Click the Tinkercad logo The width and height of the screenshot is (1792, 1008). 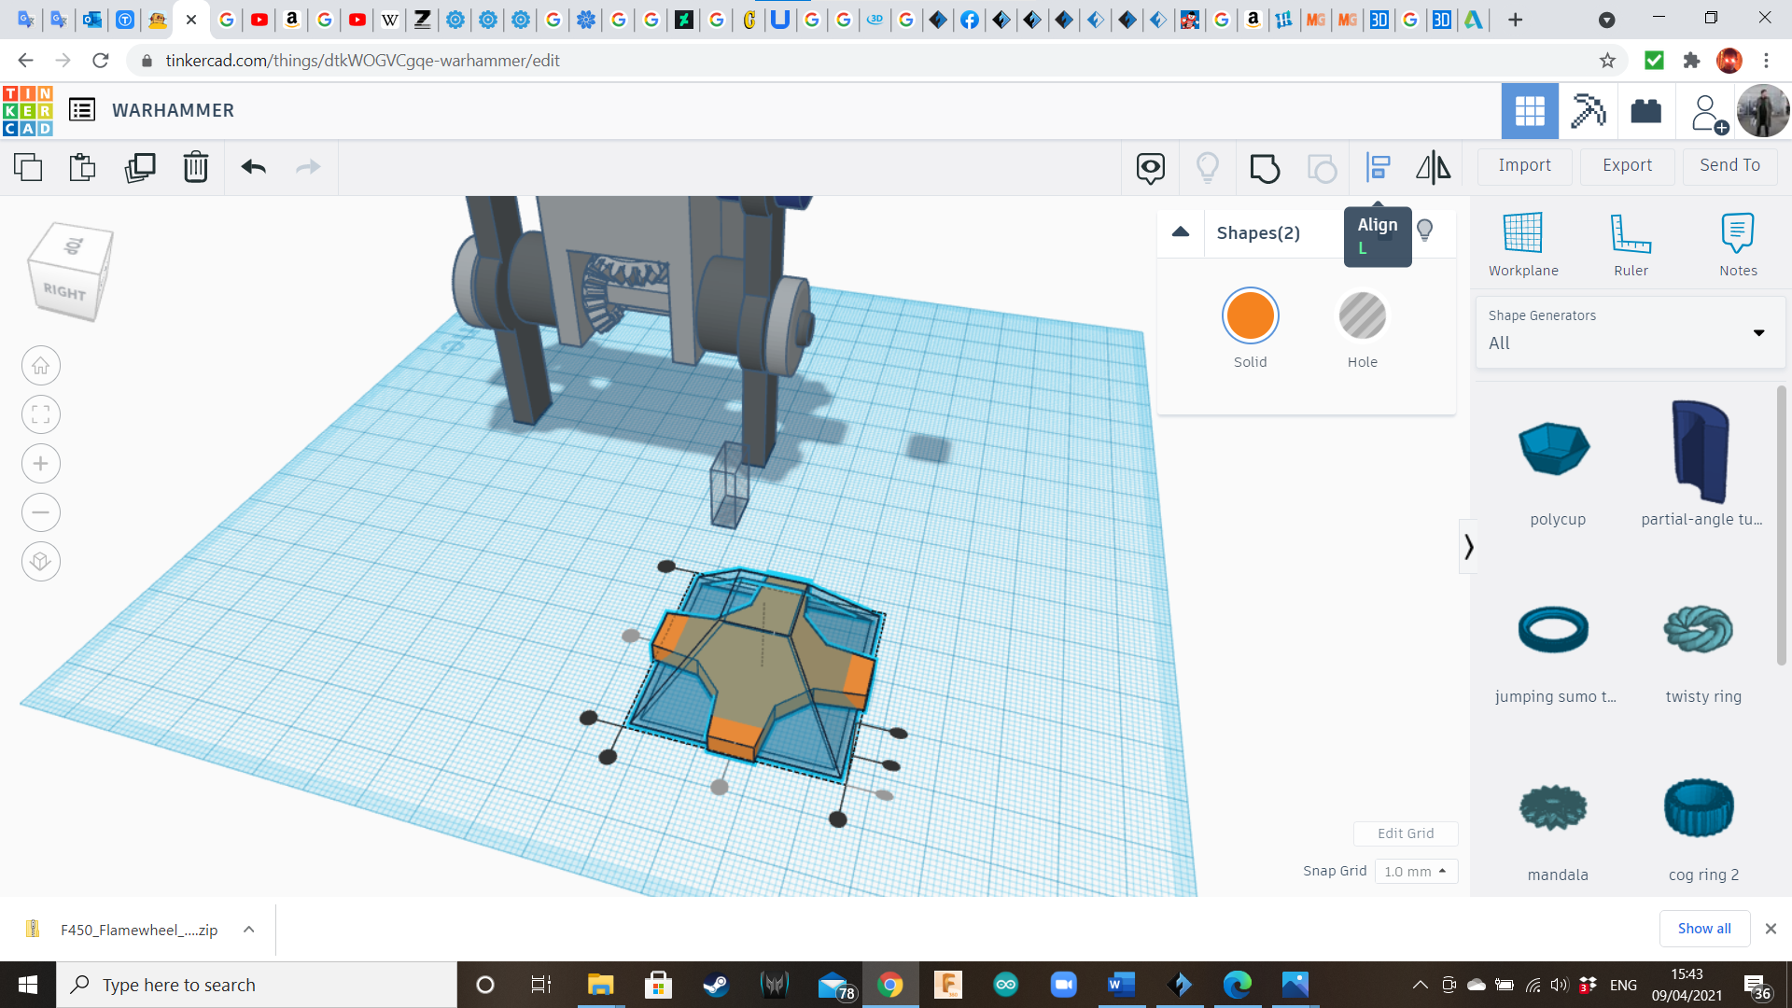(x=28, y=111)
